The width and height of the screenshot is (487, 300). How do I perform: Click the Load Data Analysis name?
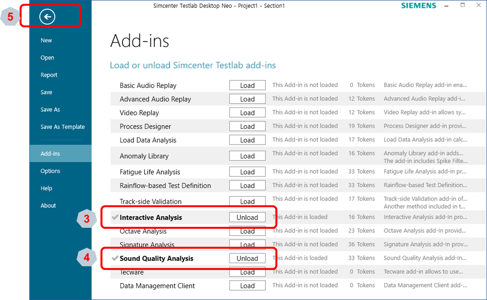pyautogui.click(x=148, y=140)
